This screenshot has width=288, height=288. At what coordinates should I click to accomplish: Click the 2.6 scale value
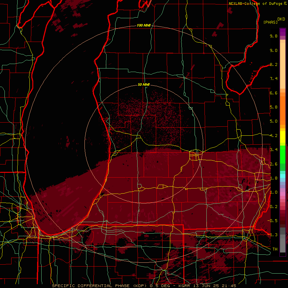tap(274, 164)
